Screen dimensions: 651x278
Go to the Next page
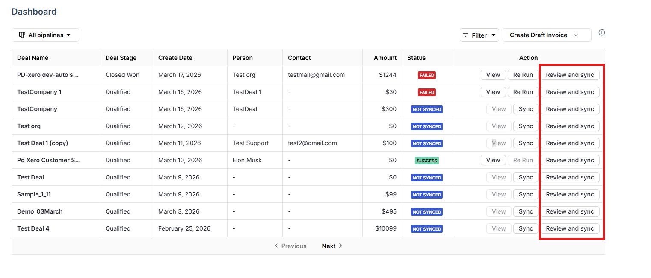328,246
